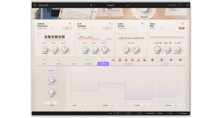Click the noise texture waveform display
Screen dimensions: 222x118
tap(131, 38)
